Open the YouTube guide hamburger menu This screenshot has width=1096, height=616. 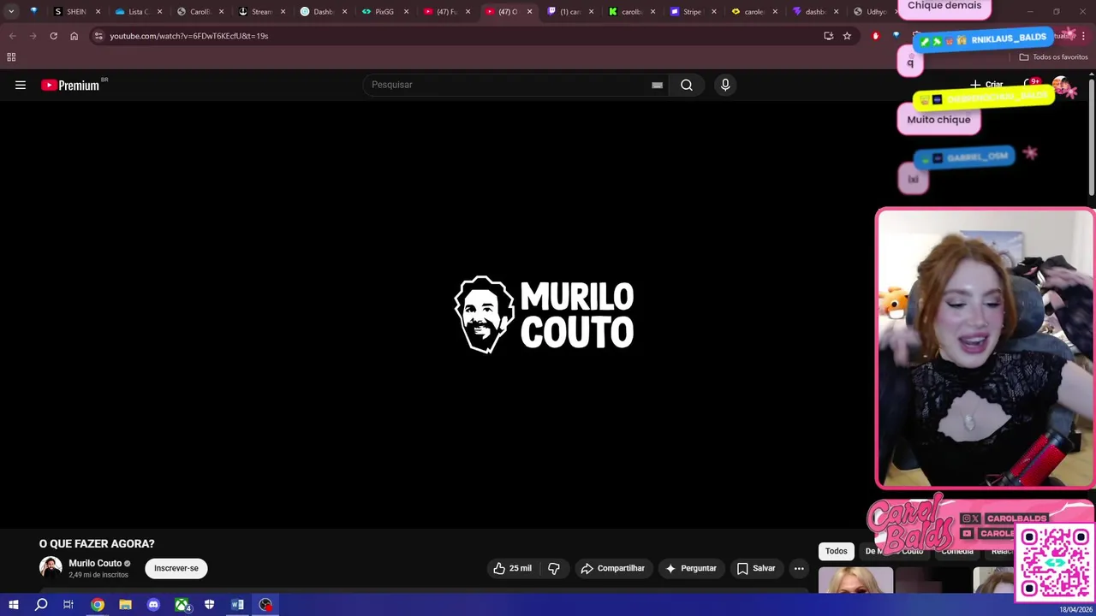21,85
